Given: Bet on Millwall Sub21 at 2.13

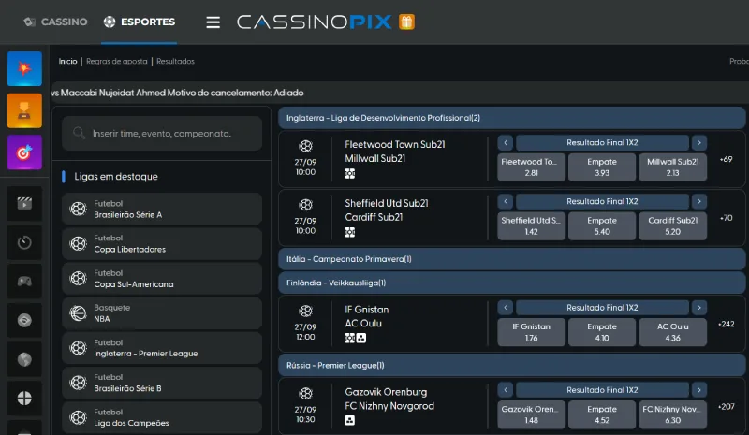Looking at the screenshot, I should (x=672, y=167).
